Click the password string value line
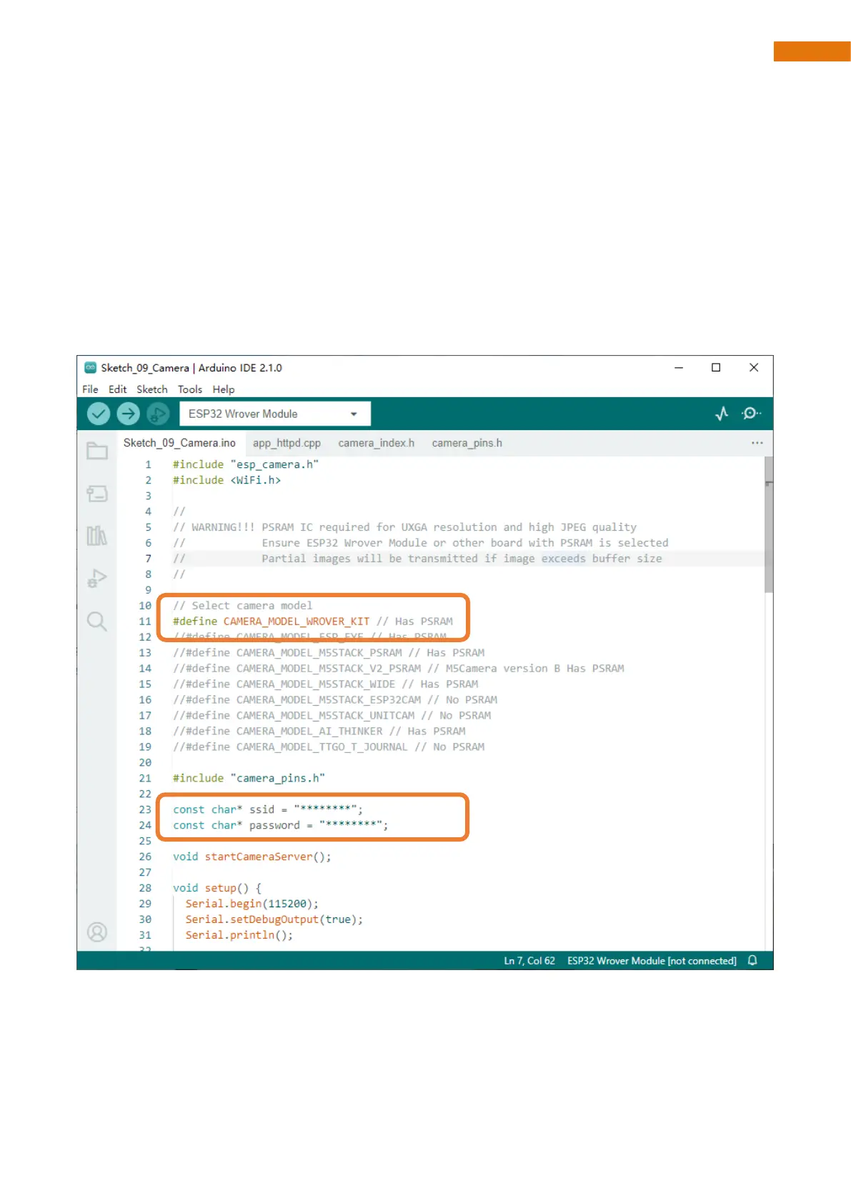Screen dimensions: 851x1203 pos(281,825)
